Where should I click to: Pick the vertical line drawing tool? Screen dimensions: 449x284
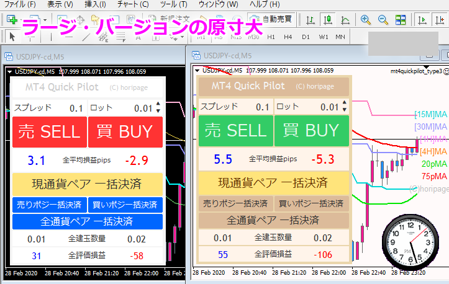[52, 37]
